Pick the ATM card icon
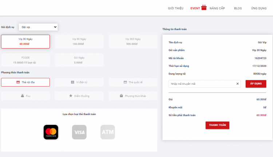This screenshot has width=273, height=157. [108, 132]
